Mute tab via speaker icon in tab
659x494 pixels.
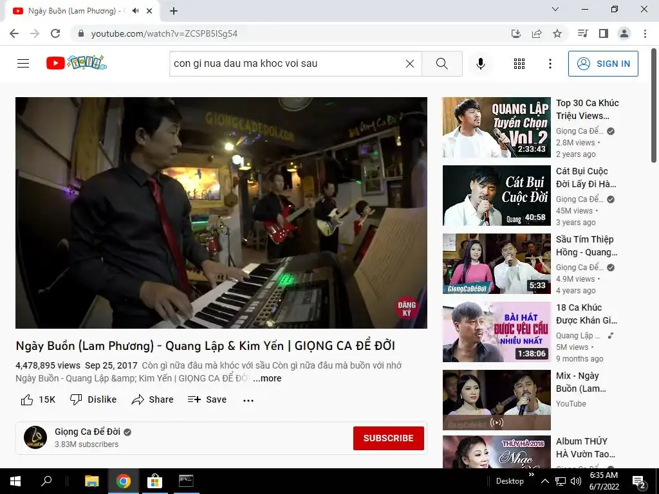[135, 11]
